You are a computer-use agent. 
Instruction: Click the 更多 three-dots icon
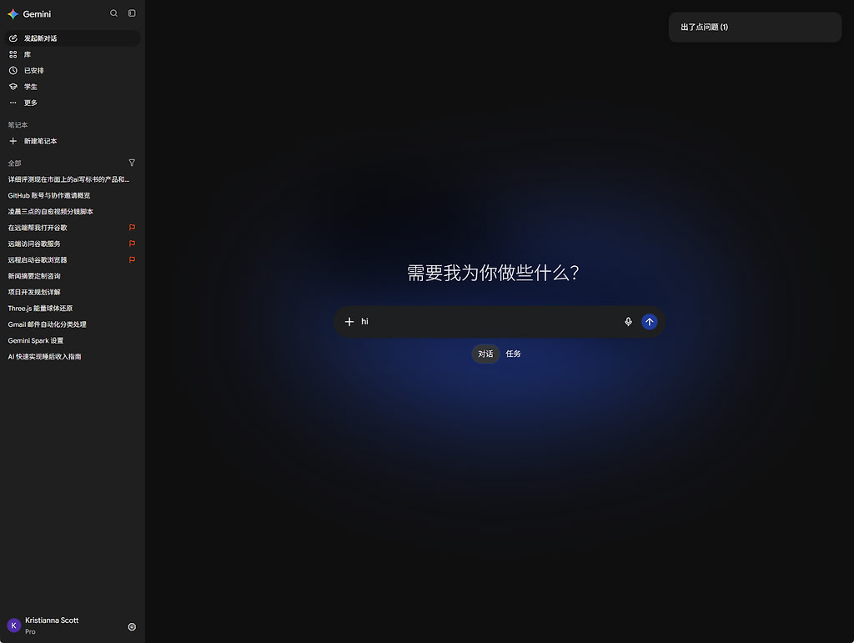point(13,103)
